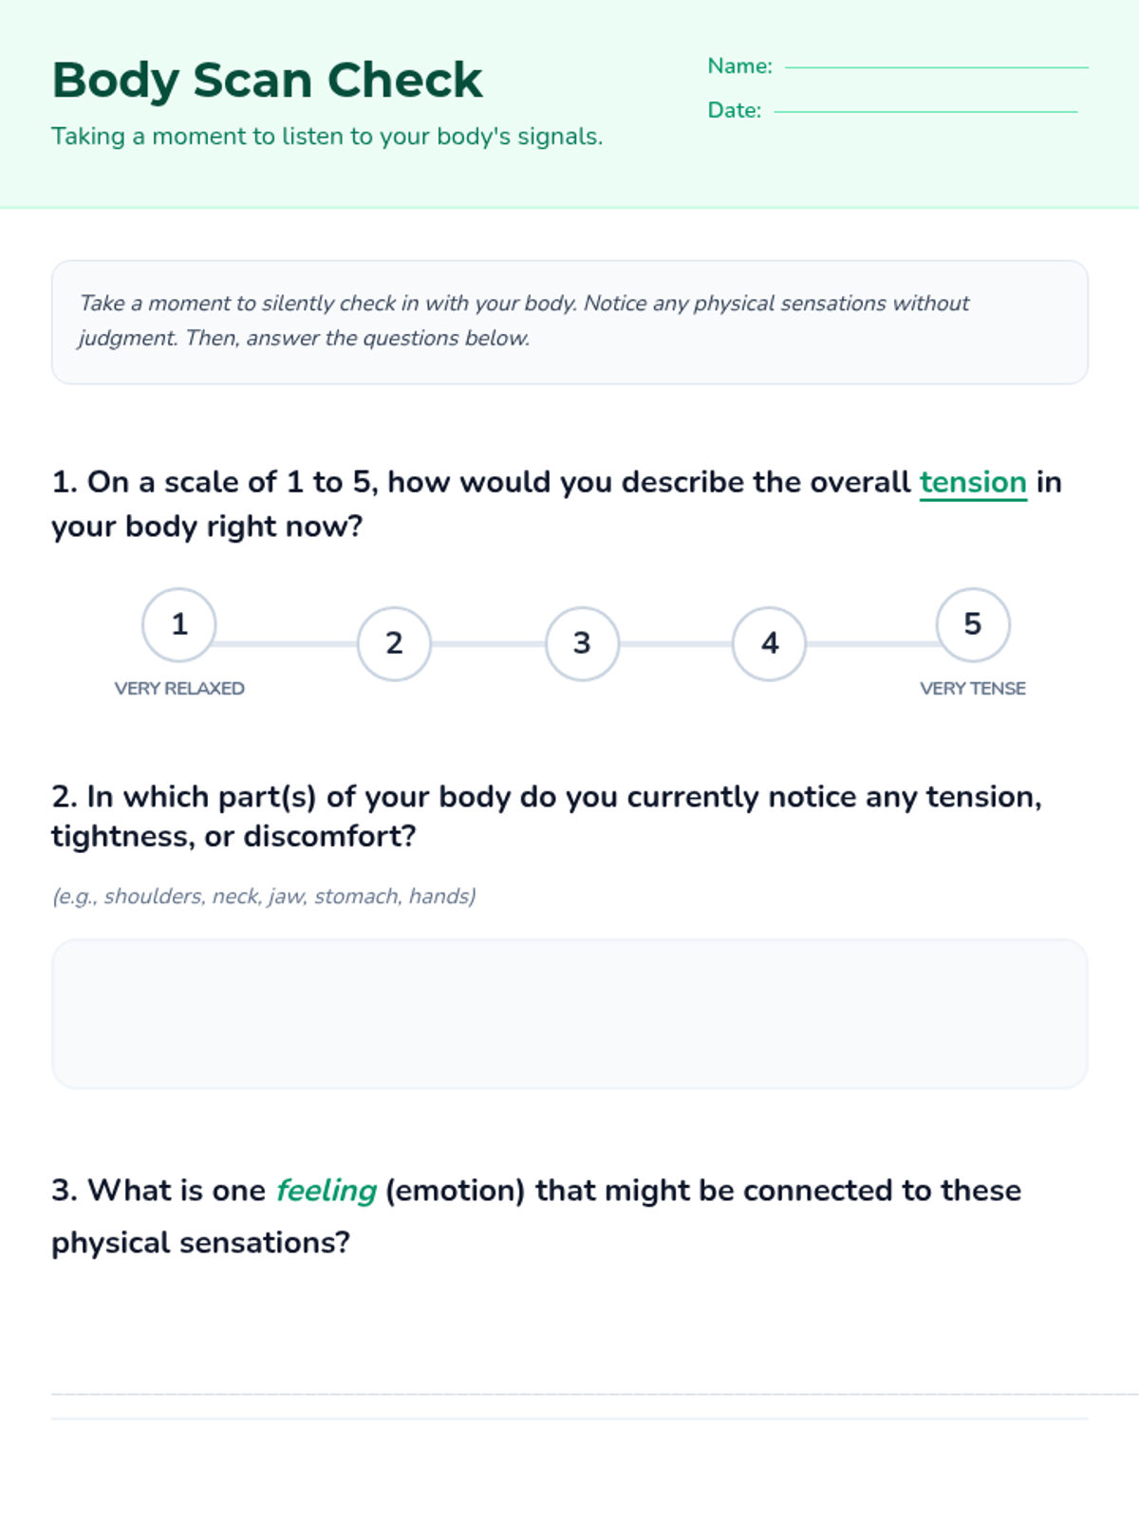This screenshot has width=1139, height=1518.
Task: Focus the body tension answer text box
Action: [x=569, y=1013]
